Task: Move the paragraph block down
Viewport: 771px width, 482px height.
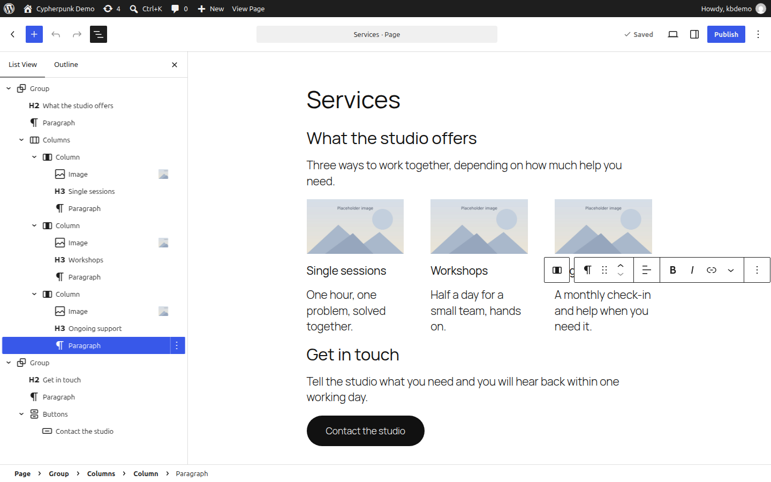Action: tap(621, 275)
